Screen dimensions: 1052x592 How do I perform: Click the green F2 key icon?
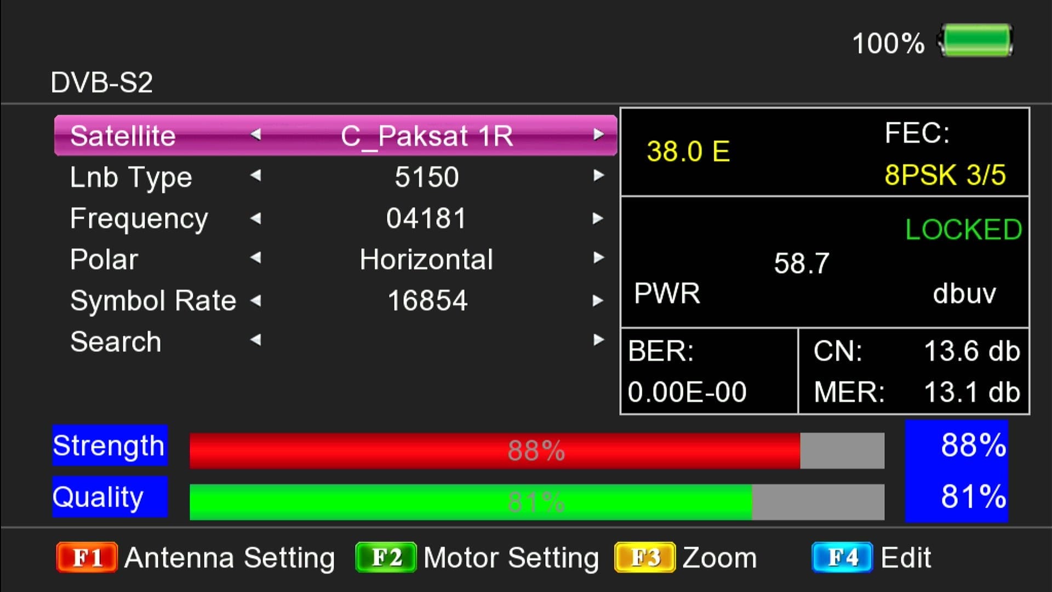pyautogui.click(x=386, y=557)
